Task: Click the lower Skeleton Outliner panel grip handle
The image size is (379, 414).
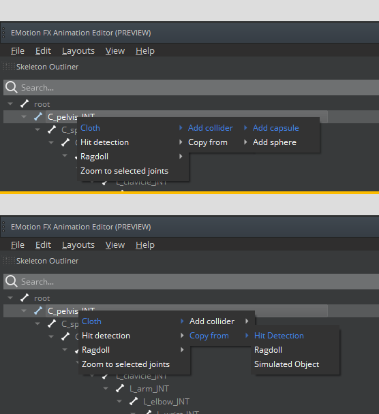Action: pyautogui.click(x=9, y=260)
